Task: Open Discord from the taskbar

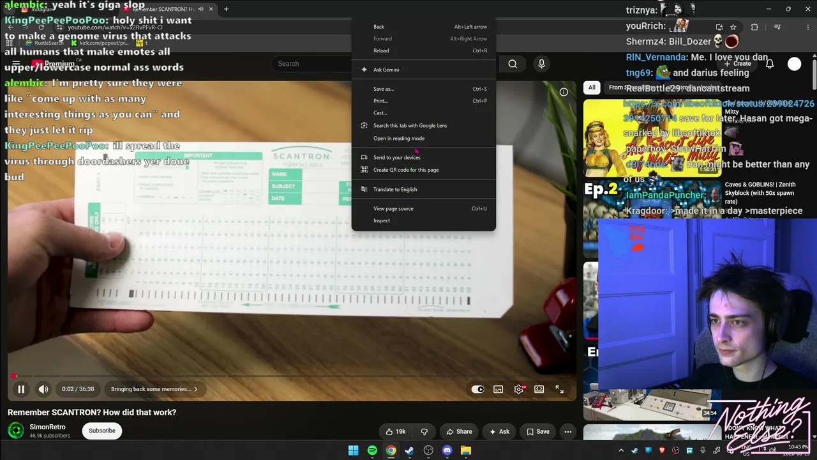Action: (447, 450)
